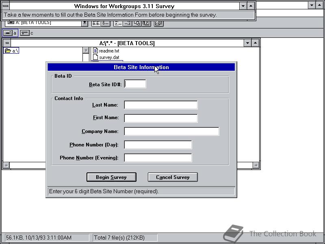This screenshot has width=325, height=244.
Task: Open the A: [BETA TOOLS] drive dropdown arrow
Action: coord(84,23)
